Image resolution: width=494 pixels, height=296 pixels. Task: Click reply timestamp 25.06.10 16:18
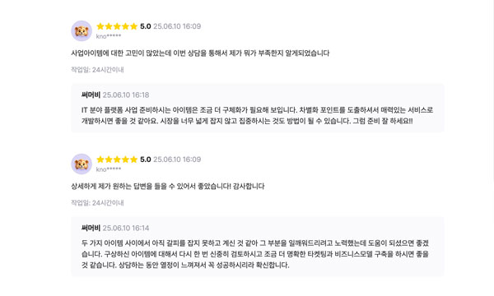coord(126,95)
